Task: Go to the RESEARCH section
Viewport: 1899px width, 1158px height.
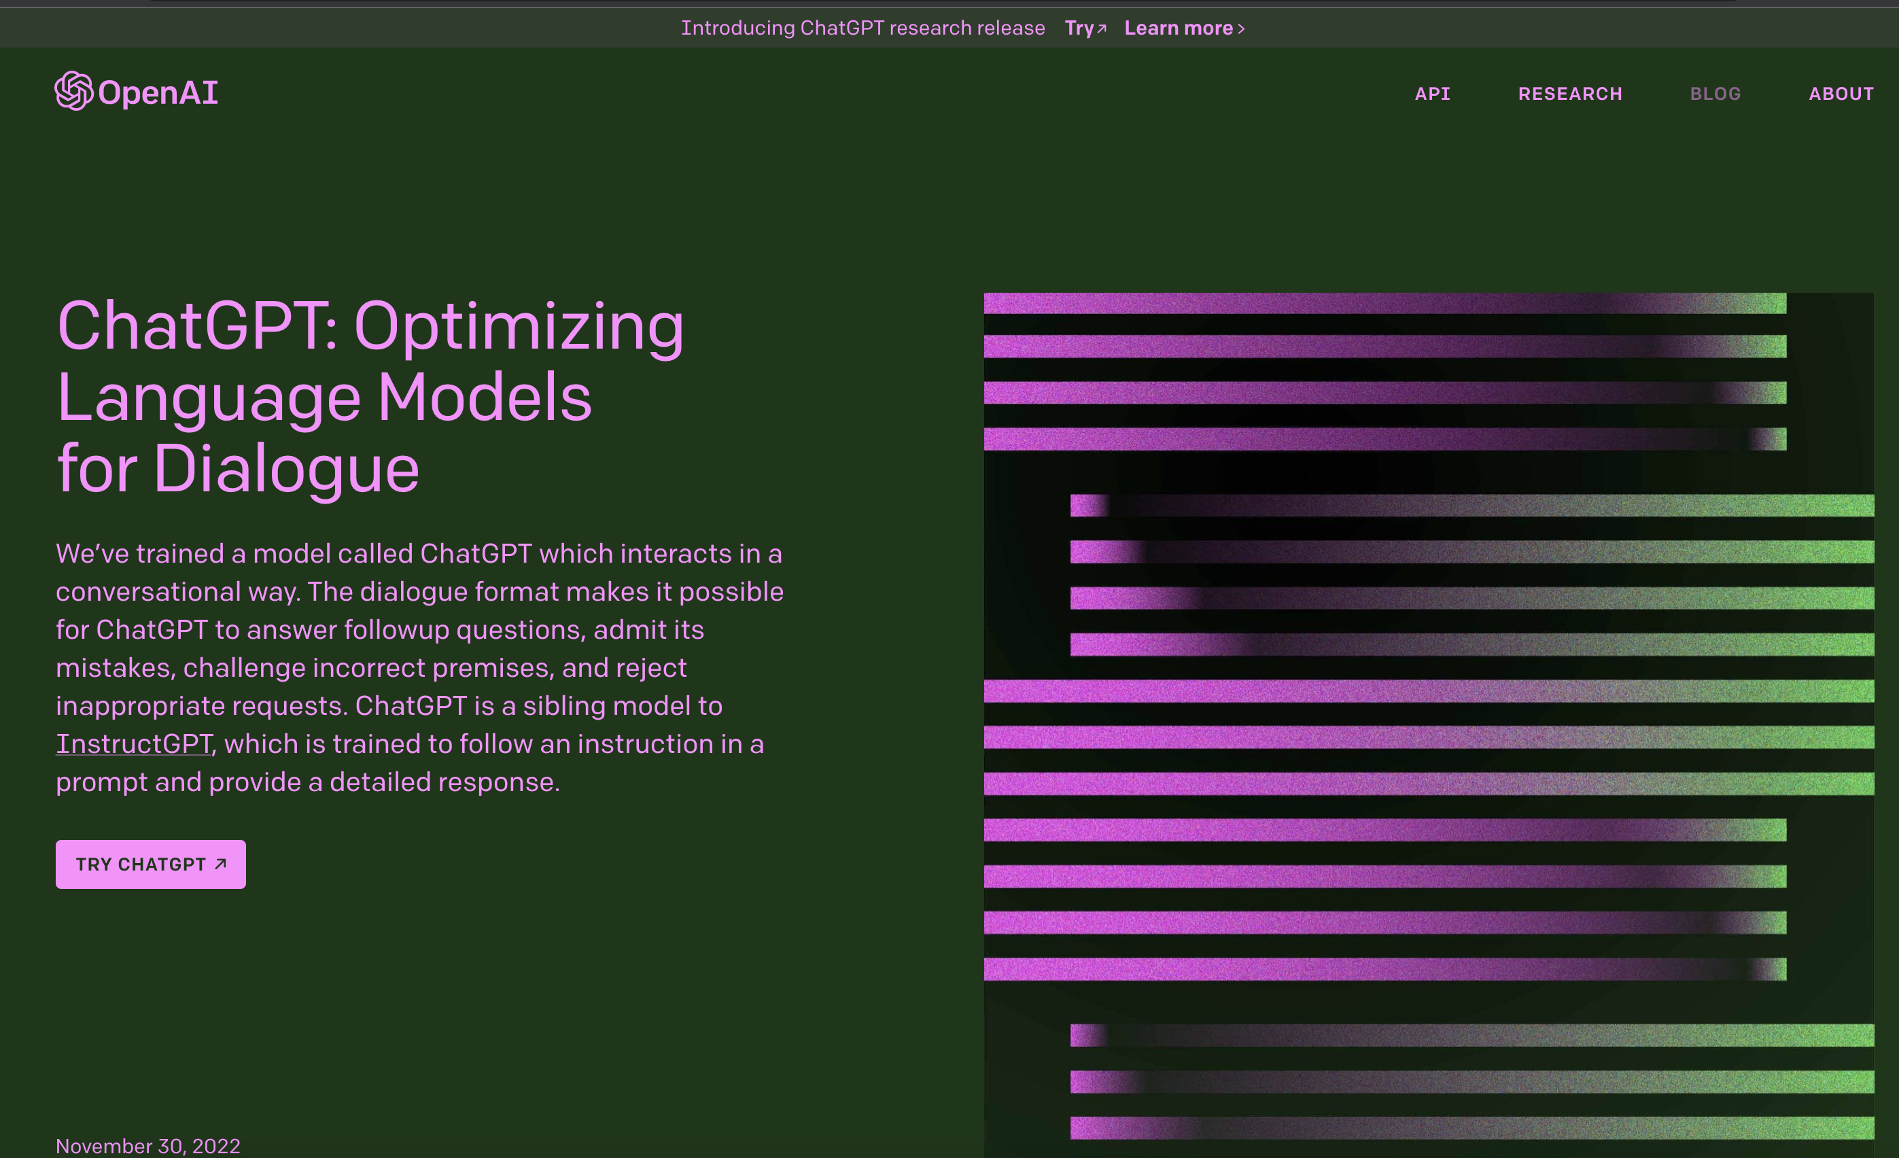Action: (x=1570, y=94)
